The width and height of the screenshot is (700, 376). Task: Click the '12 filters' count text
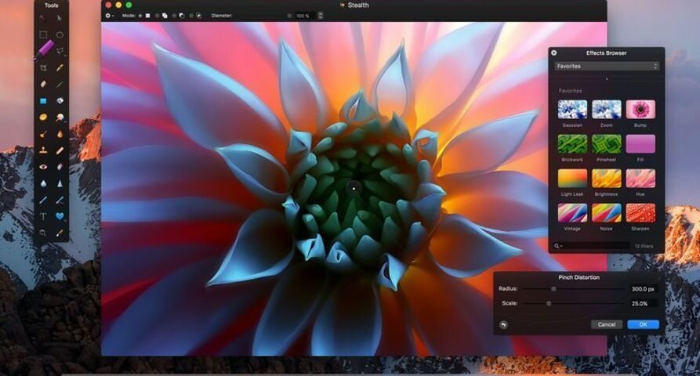644,246
